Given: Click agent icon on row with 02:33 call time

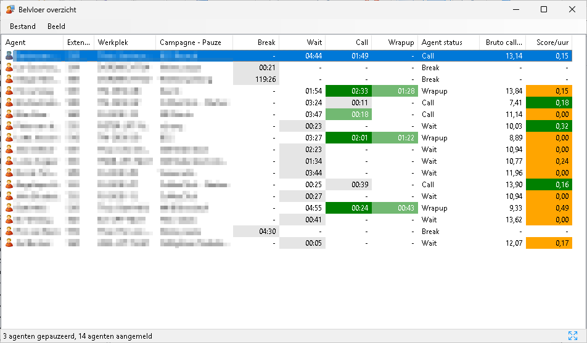Looking at the screenshot, I should (9, 91).
